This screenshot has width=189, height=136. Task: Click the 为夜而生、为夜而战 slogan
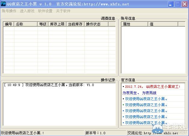pos(139,93)
